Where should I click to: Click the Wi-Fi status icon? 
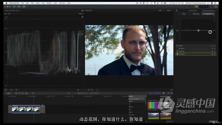[155, 3]
